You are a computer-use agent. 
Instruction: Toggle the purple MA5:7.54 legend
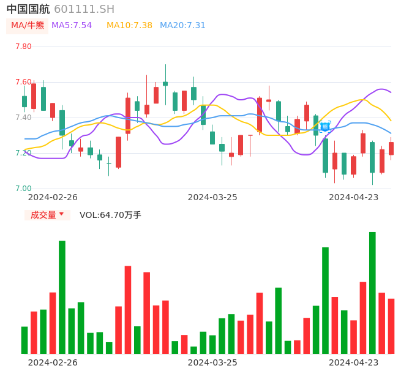point(72,26)
